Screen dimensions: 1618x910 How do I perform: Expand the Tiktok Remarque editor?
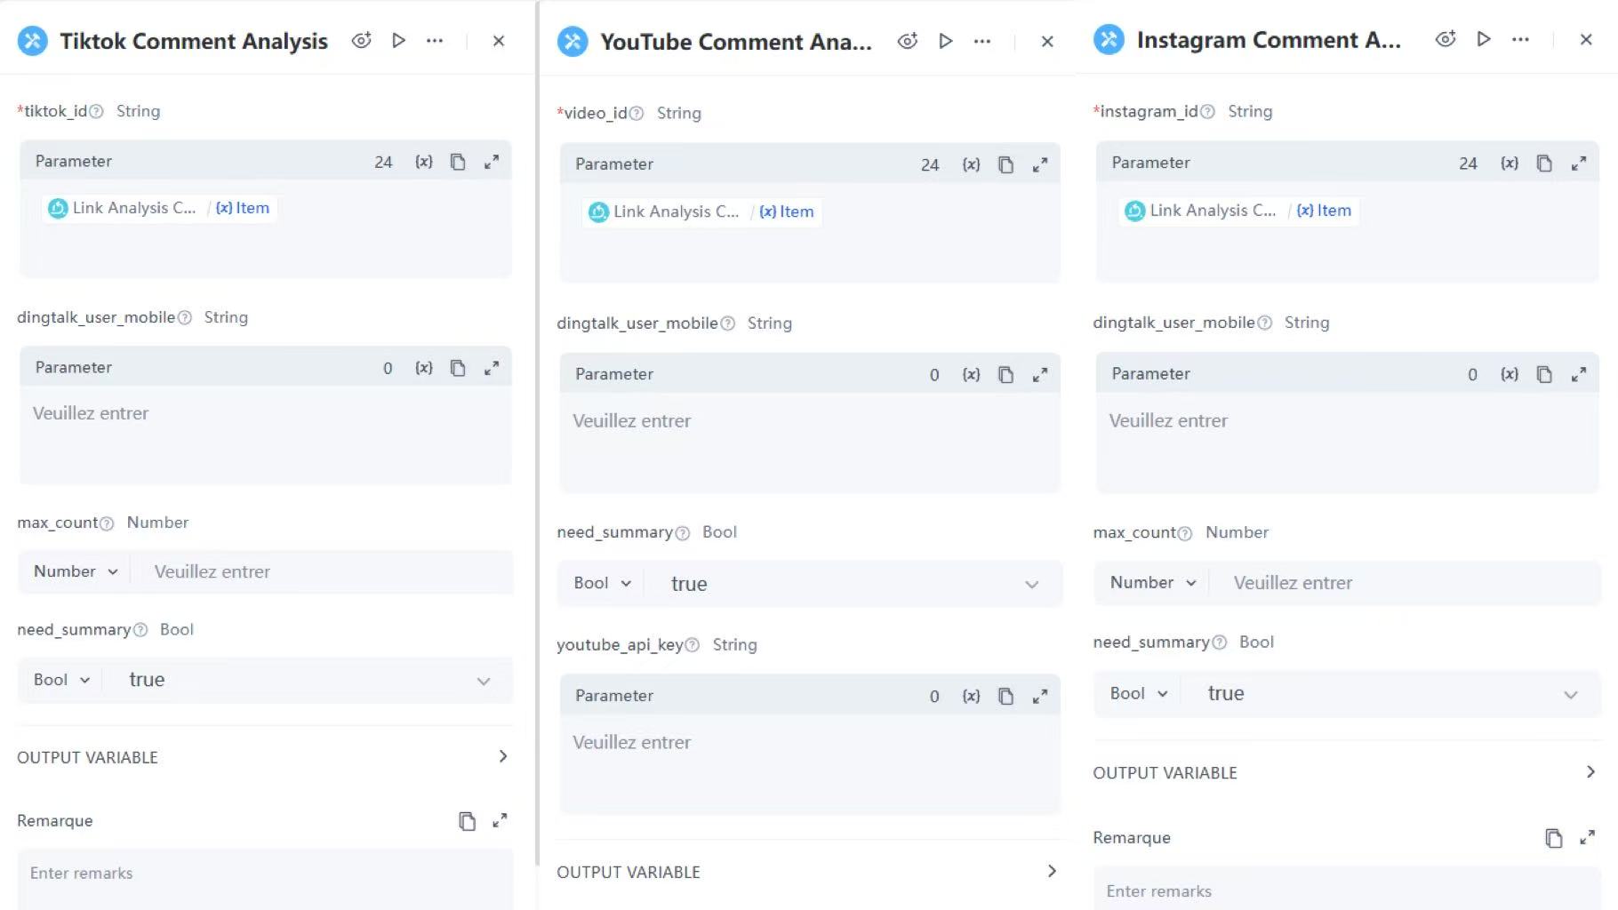tap(500, 820)
